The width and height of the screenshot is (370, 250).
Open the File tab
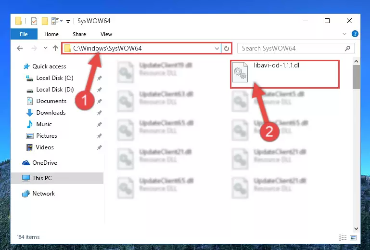(x=24, y=34)
